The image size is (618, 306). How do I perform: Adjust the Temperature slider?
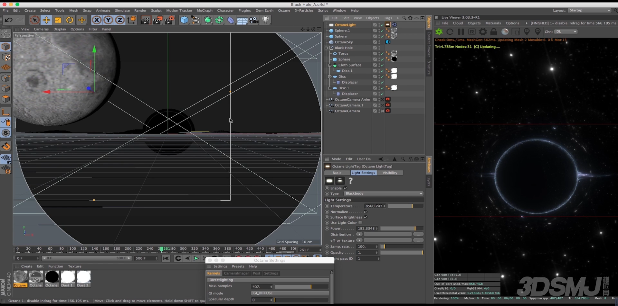click(405, 206)
